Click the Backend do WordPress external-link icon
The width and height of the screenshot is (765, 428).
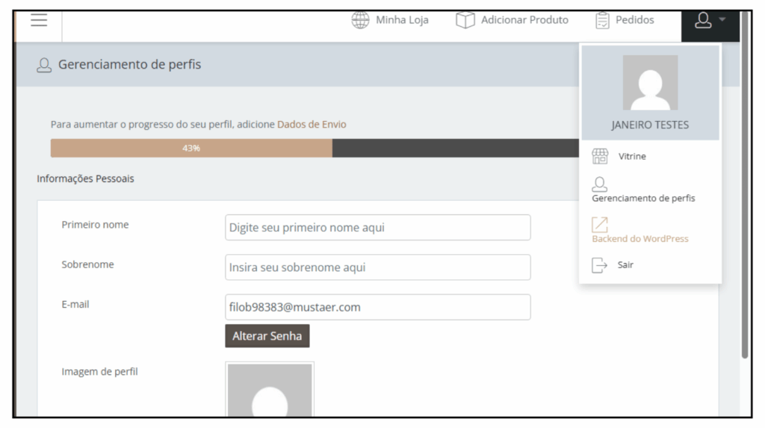click(600, 225)
